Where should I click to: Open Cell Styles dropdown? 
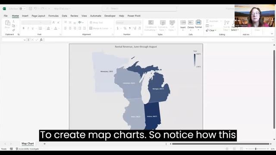pos(172,26)
